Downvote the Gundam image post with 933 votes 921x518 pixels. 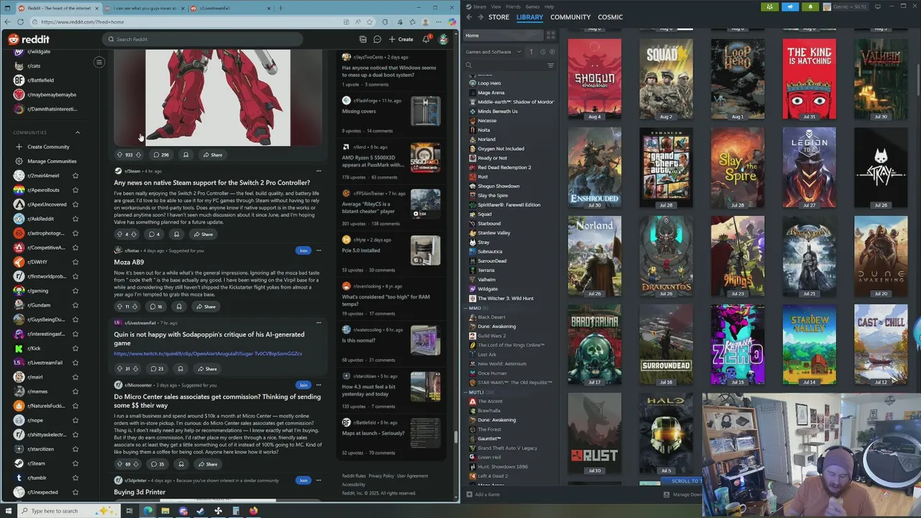click(138, 155)
